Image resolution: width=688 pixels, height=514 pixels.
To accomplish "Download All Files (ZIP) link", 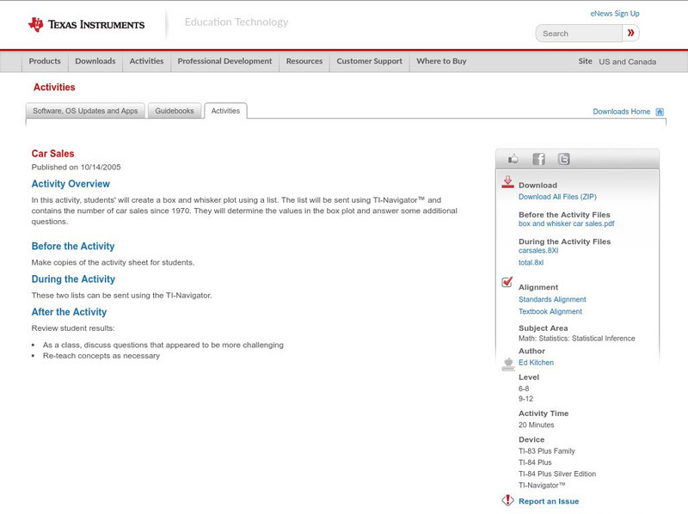I will pos(557,197).
